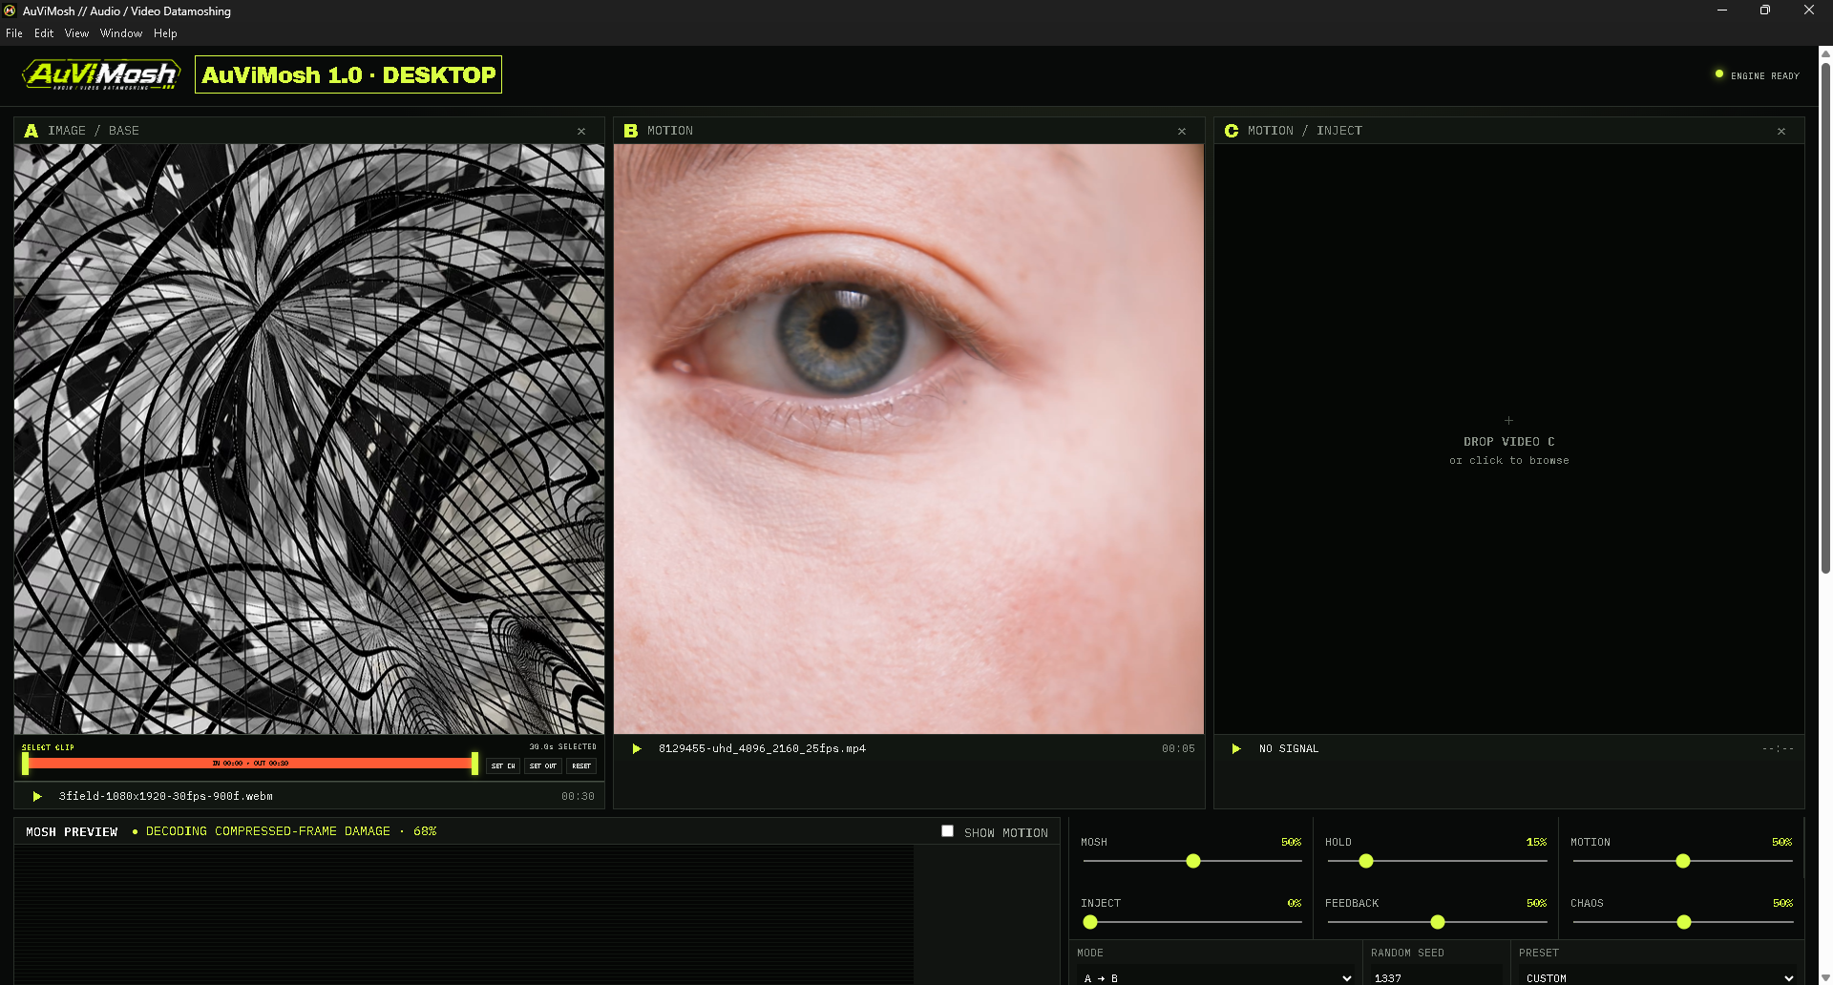Click the Mosh slider handle
1833x985 pixels.
(1193, 861)
